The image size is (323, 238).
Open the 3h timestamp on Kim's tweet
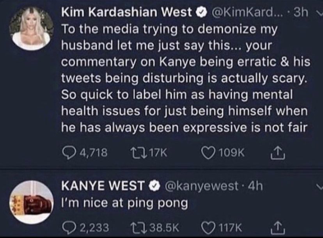[x=301, y=12]
